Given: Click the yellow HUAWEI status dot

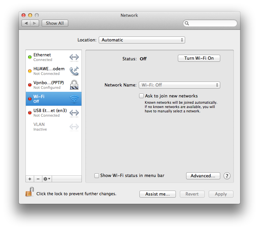Looking at the screenshot, I should [30, 71].
